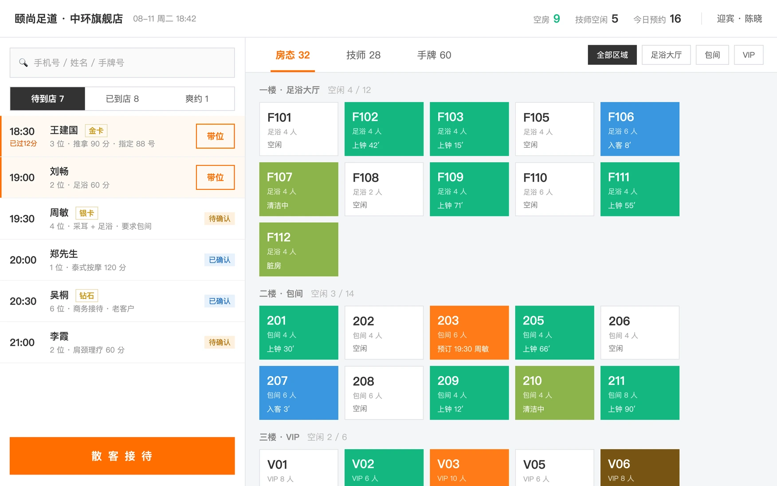Select idle room F110
Image resolution: width=777 pixels, height=486 pixels.
pos(555,189)
